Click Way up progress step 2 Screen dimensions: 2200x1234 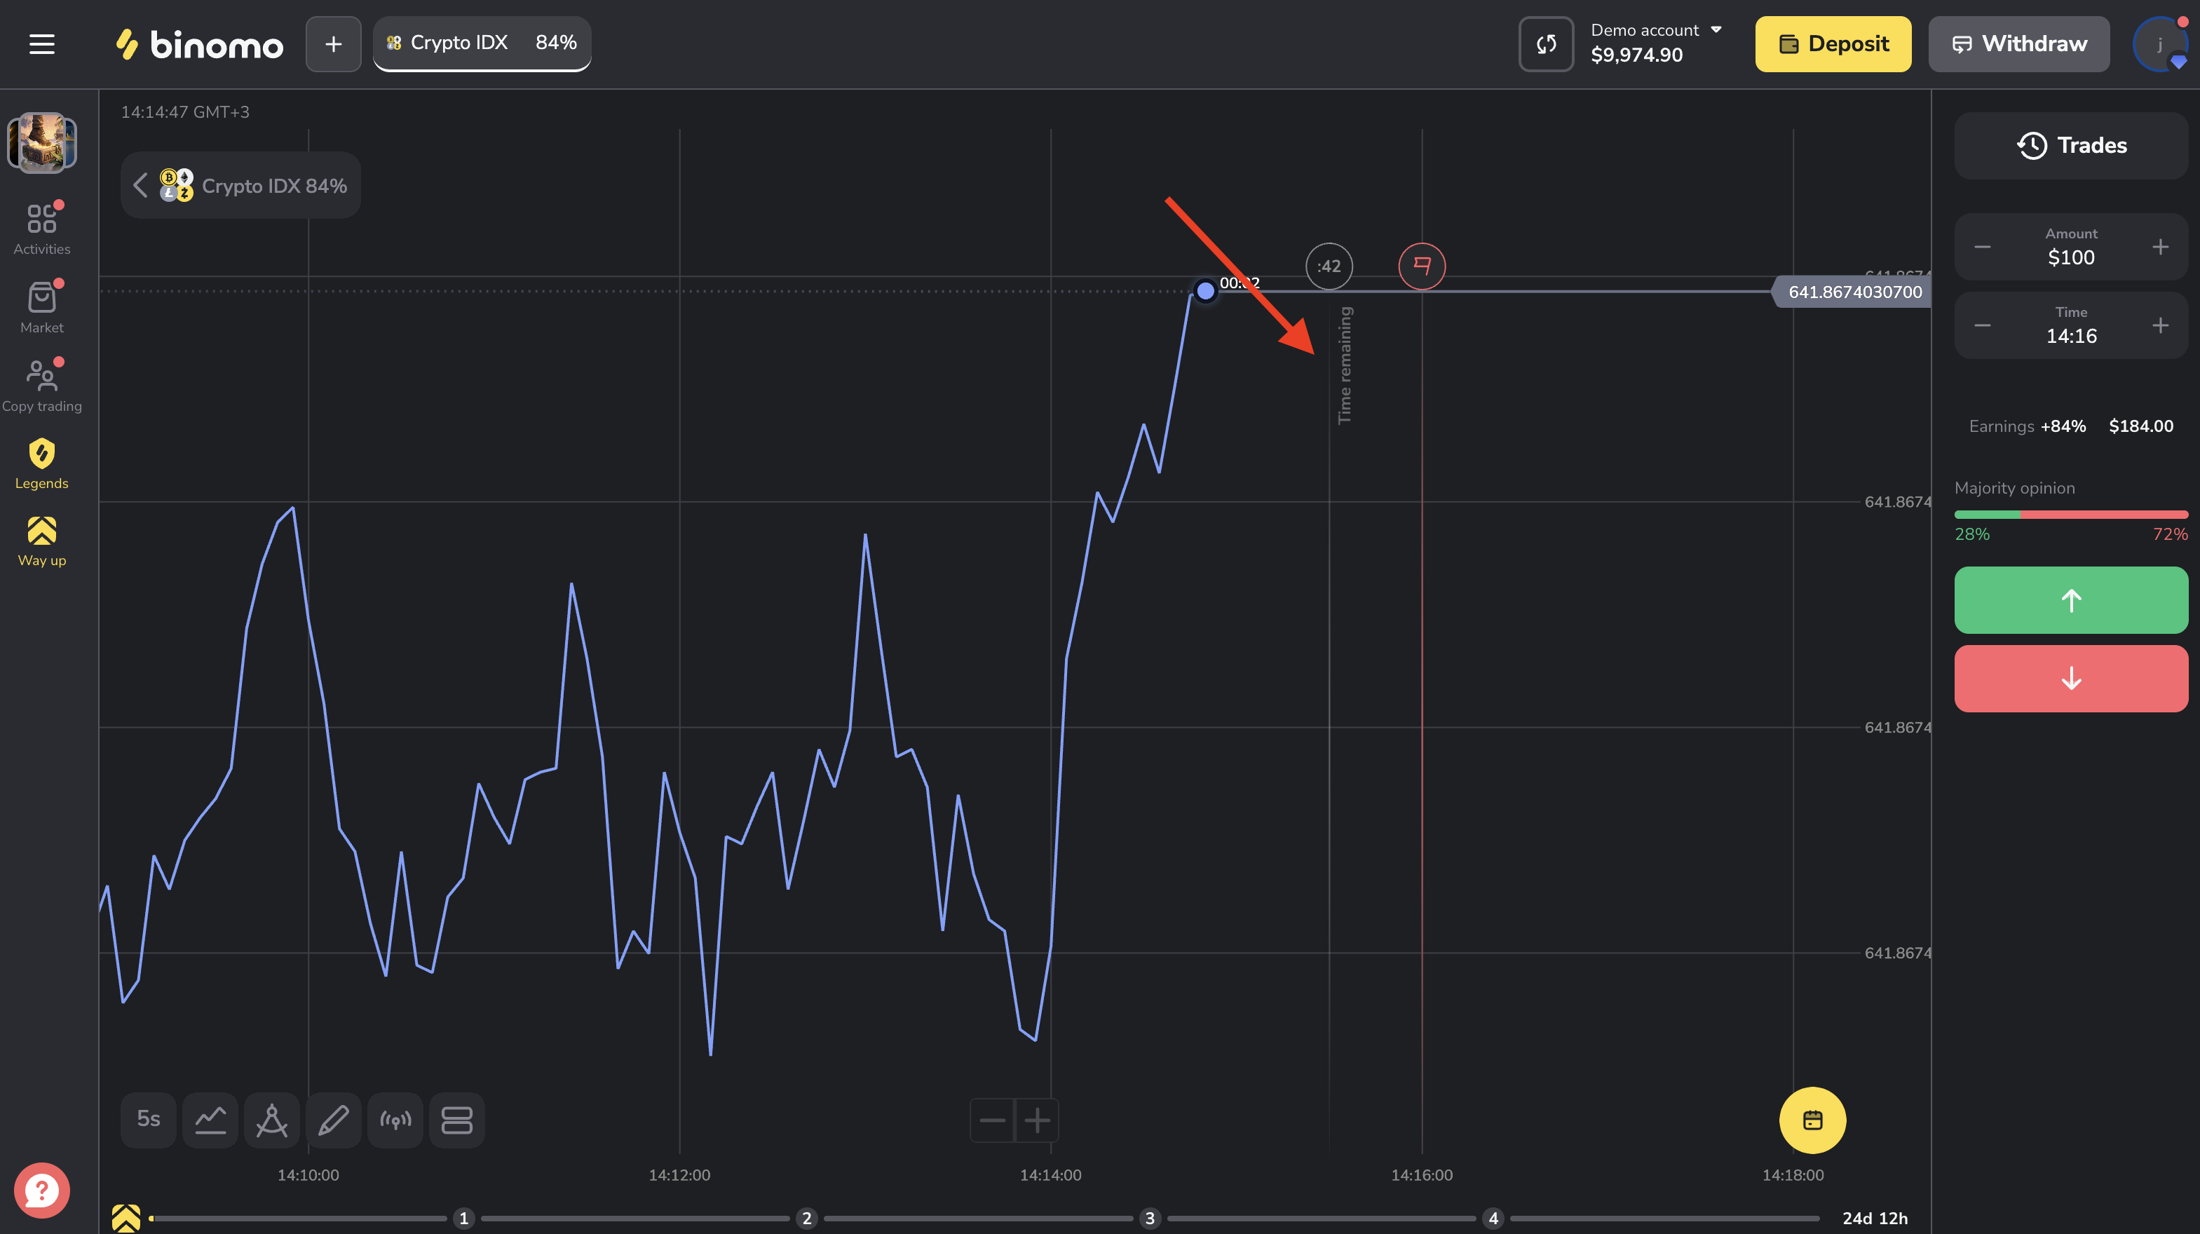click(x=806, y=1219)
